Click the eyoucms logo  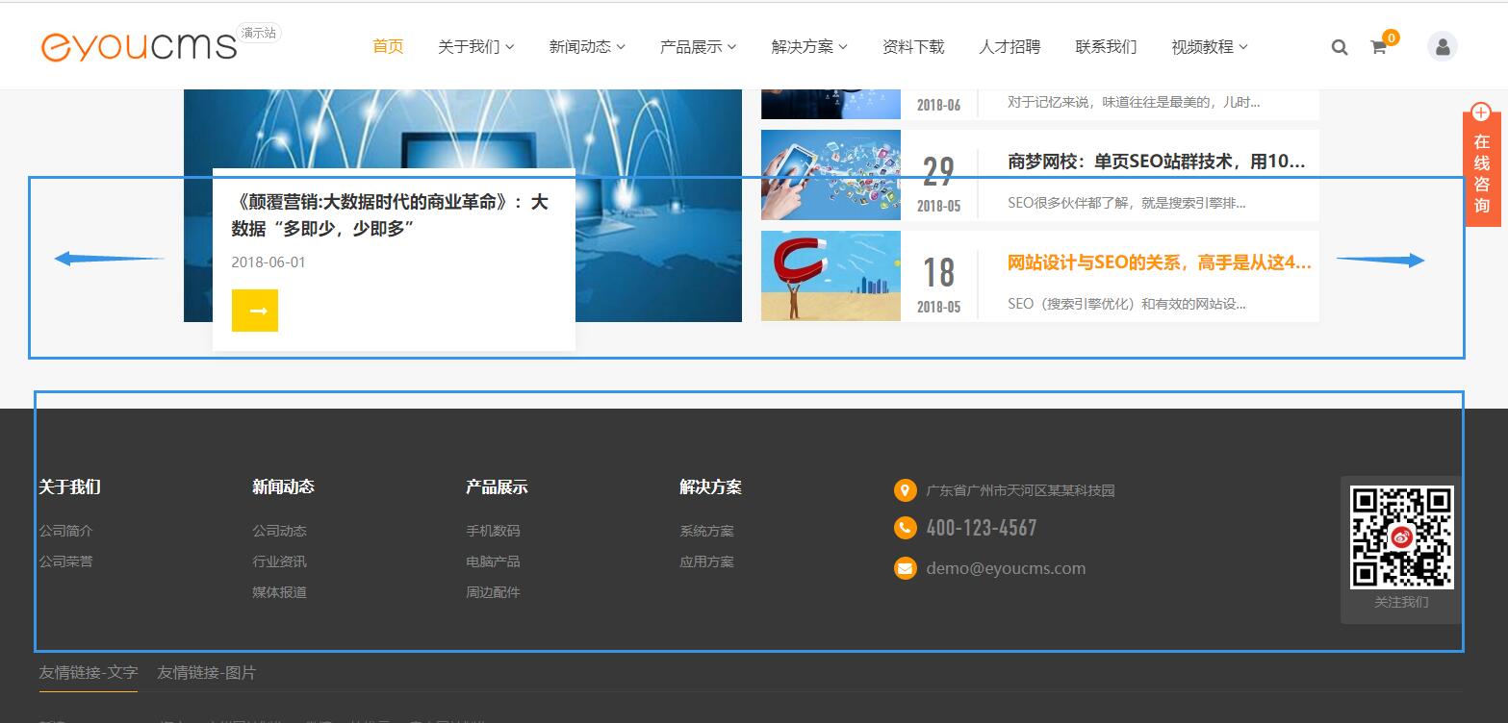click(139, 46)
